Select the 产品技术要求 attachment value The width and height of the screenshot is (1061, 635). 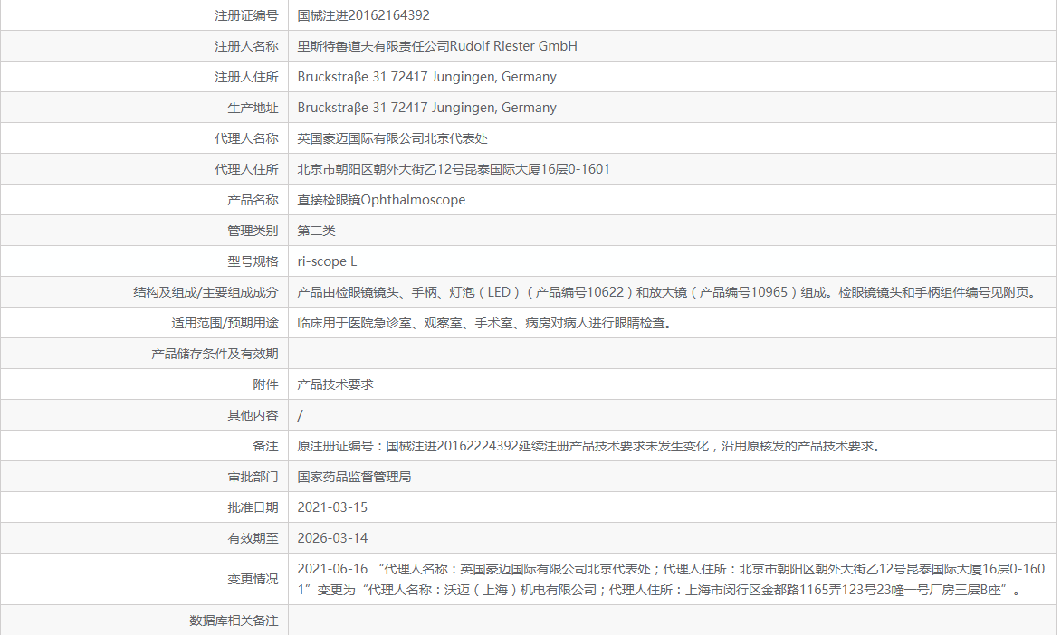335,384
